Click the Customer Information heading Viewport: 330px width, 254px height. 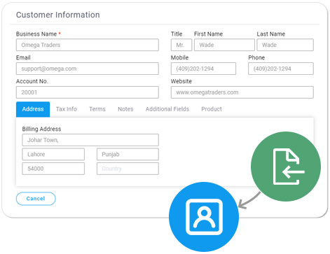58,15
